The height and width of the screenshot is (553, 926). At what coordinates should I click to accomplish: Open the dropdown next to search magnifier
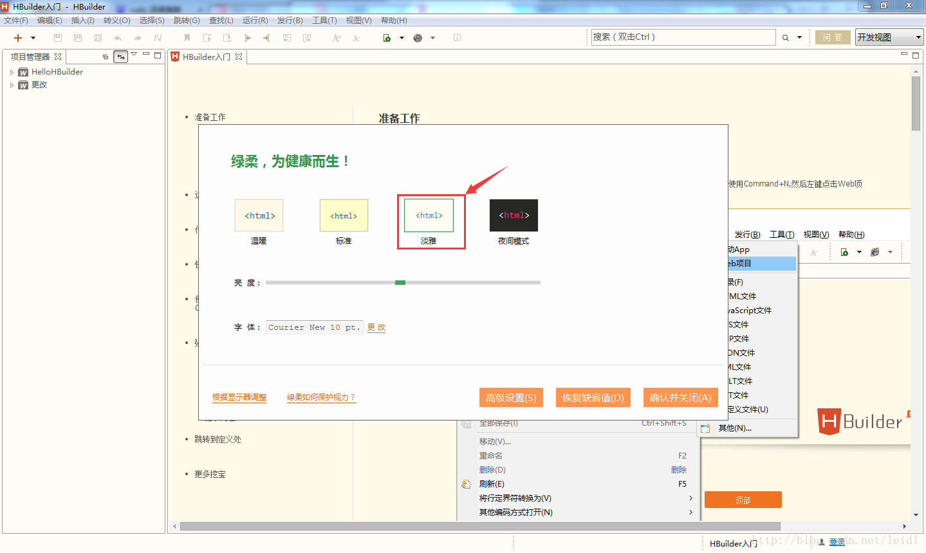tap(800, 38)
